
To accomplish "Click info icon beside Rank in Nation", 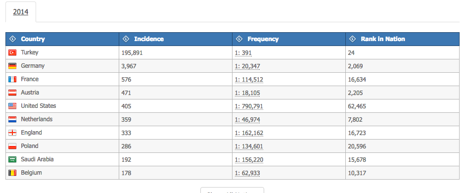I will 353,39.
